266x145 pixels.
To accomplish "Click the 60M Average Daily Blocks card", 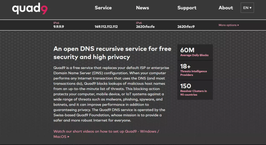I will 195,52.
